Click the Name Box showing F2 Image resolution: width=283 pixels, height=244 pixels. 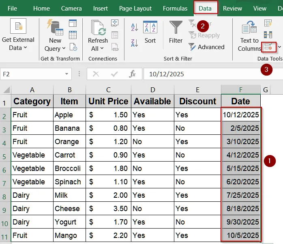(32, 74)
